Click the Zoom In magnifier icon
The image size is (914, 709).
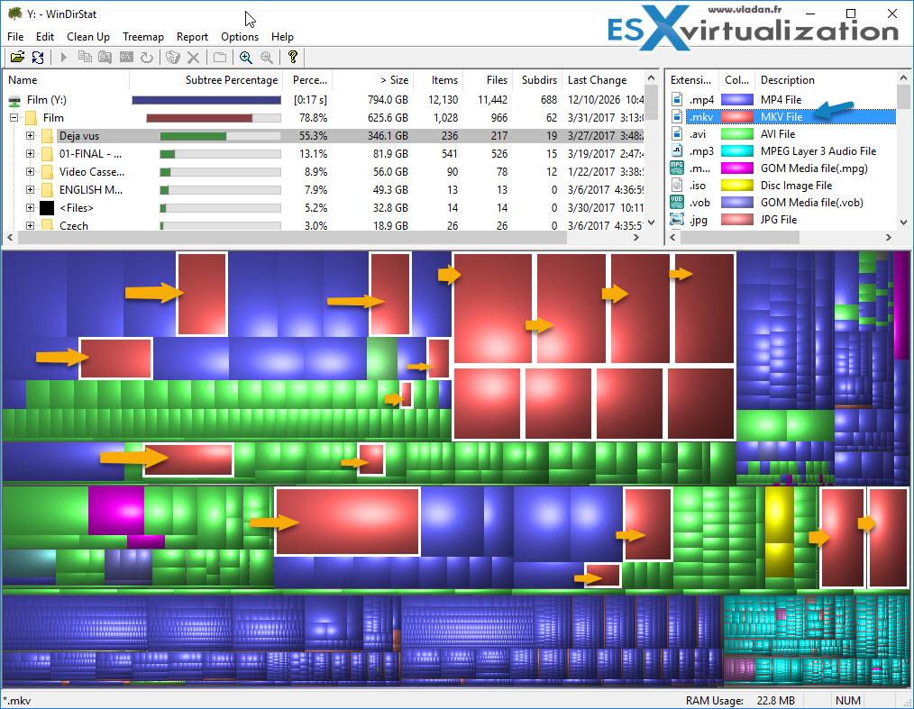pyautogui.click(x=246, y=57)
